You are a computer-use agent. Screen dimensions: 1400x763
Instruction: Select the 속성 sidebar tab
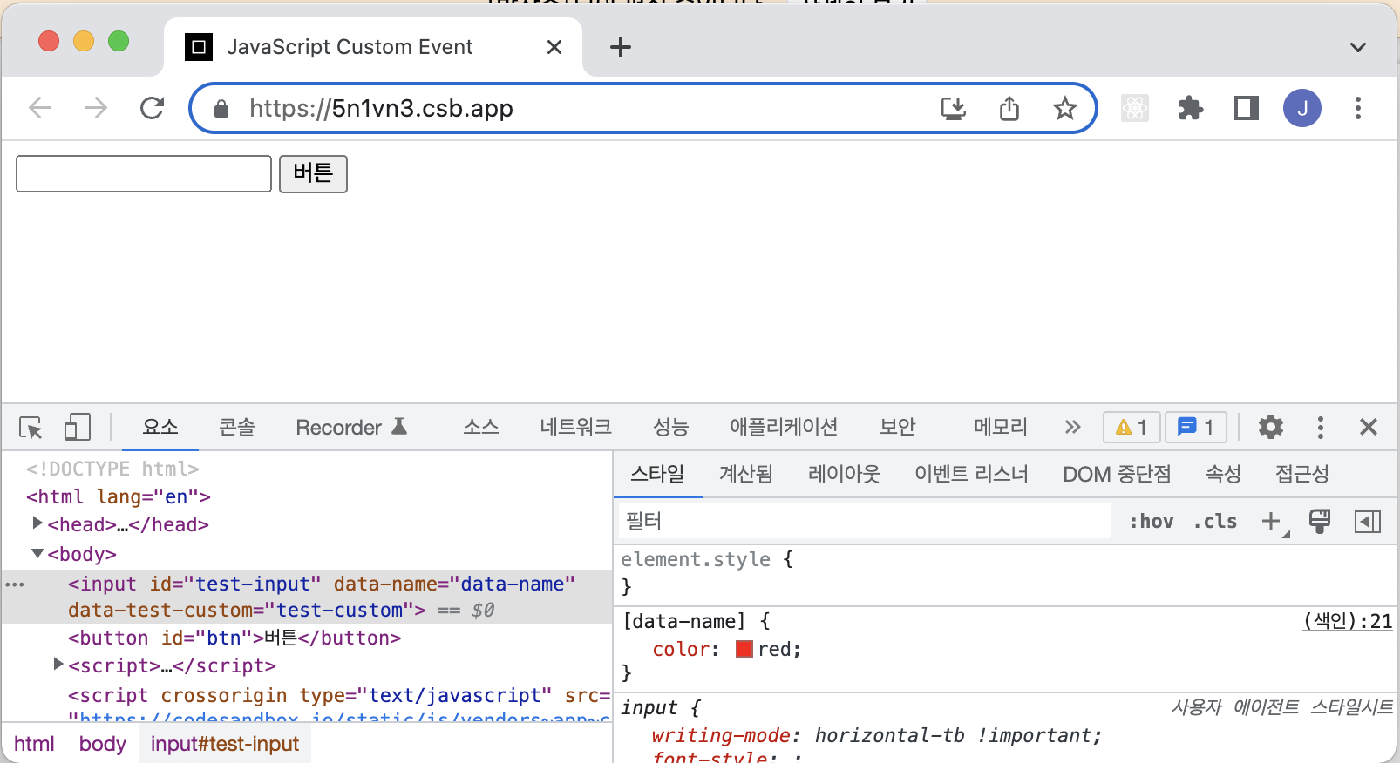pyautogui.click(x=1223, y=474)
